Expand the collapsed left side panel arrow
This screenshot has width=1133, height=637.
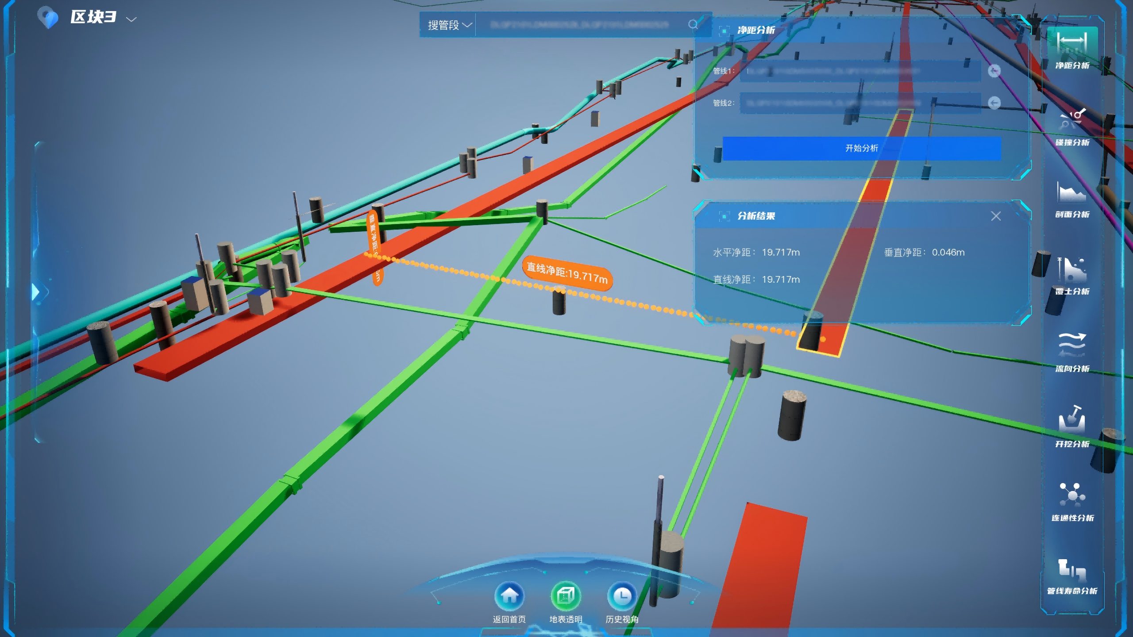point(36,292)
